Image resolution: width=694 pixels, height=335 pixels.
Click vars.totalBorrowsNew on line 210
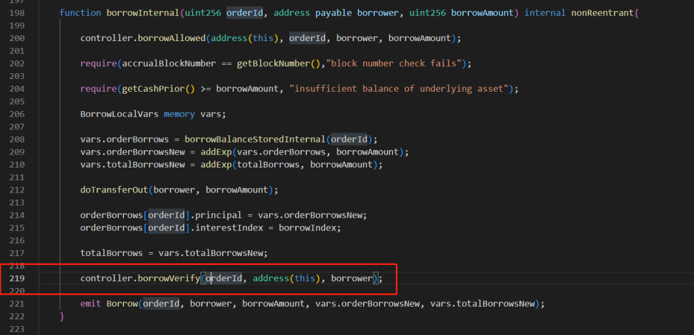(134, 164)
